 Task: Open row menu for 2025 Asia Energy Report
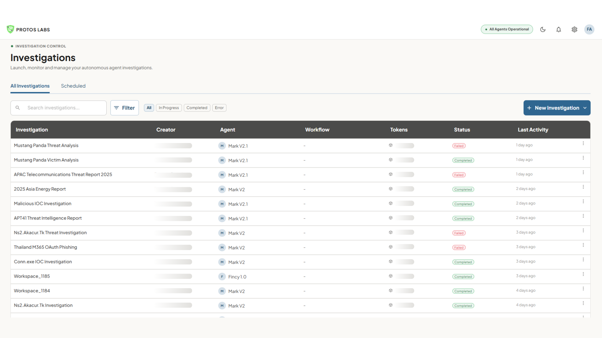click(x=583, y=187)
